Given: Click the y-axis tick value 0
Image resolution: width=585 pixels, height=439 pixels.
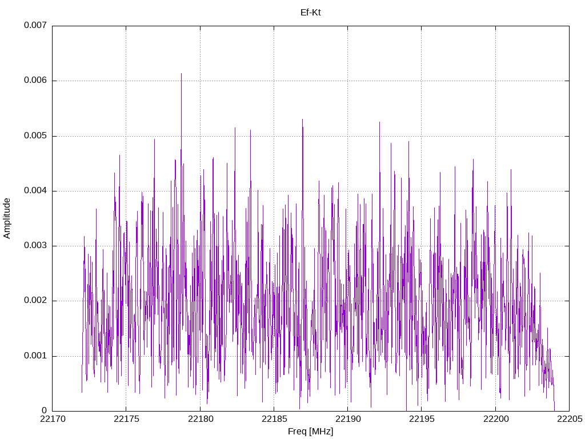Looking at the screenshot, I should (x=45, y=410).
